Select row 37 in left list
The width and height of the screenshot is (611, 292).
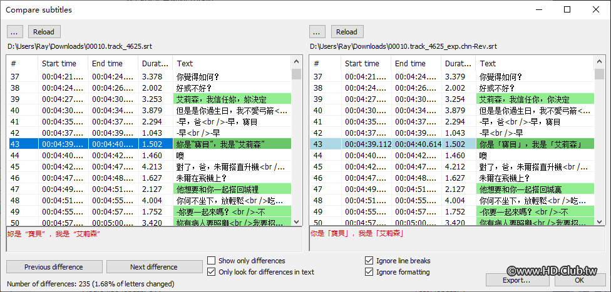click(x=150, y=77)
